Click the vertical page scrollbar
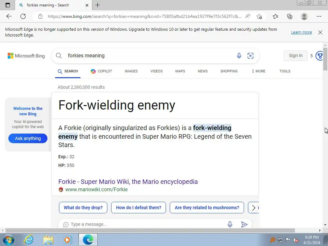This screenshot has width=328, height=246. click(325, 135)
